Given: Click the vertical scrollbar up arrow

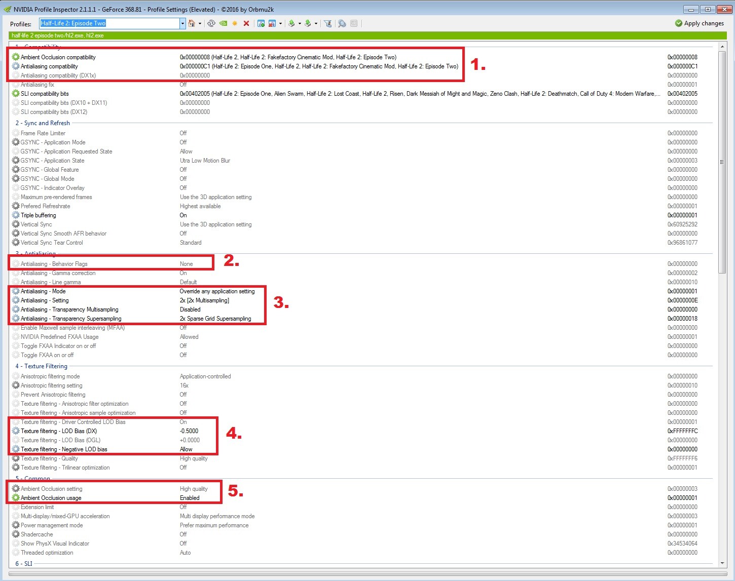Looking at the screenshot, I should coord(722,47).
